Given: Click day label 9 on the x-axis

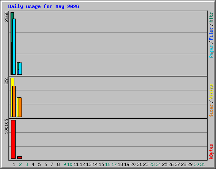Looking at the screenshot, I should [65, 164].
